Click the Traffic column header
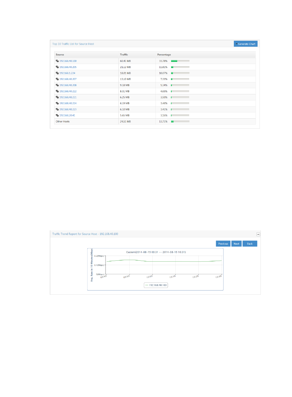This screenshot has width=292, height=397. coord(124,55)
